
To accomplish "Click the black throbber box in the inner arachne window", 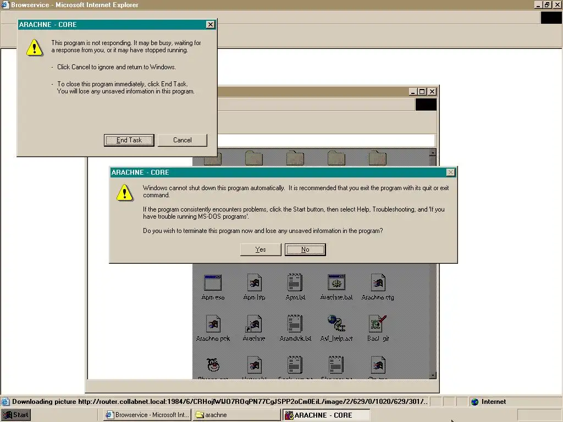I will pyautogui.click(x=426, y=104).
